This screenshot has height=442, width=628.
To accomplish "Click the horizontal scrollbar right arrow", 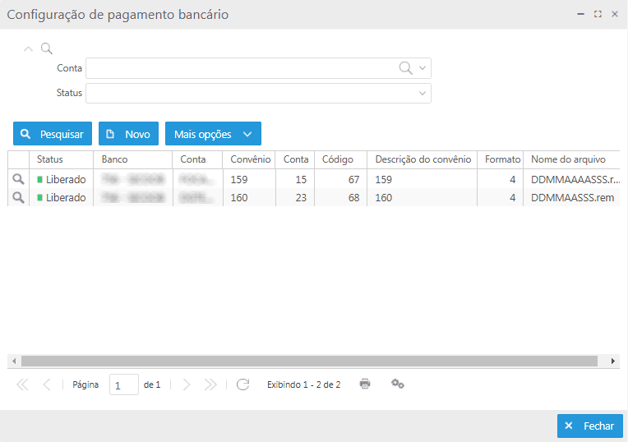I will click(613, 361).
